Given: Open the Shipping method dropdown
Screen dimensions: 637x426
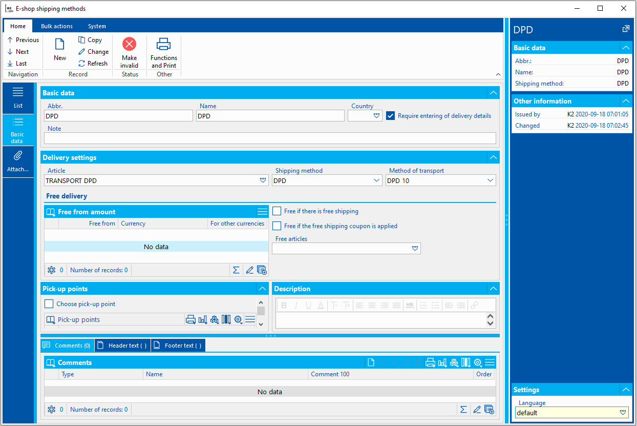Looking at the screenshot, I should coord(377,180).
